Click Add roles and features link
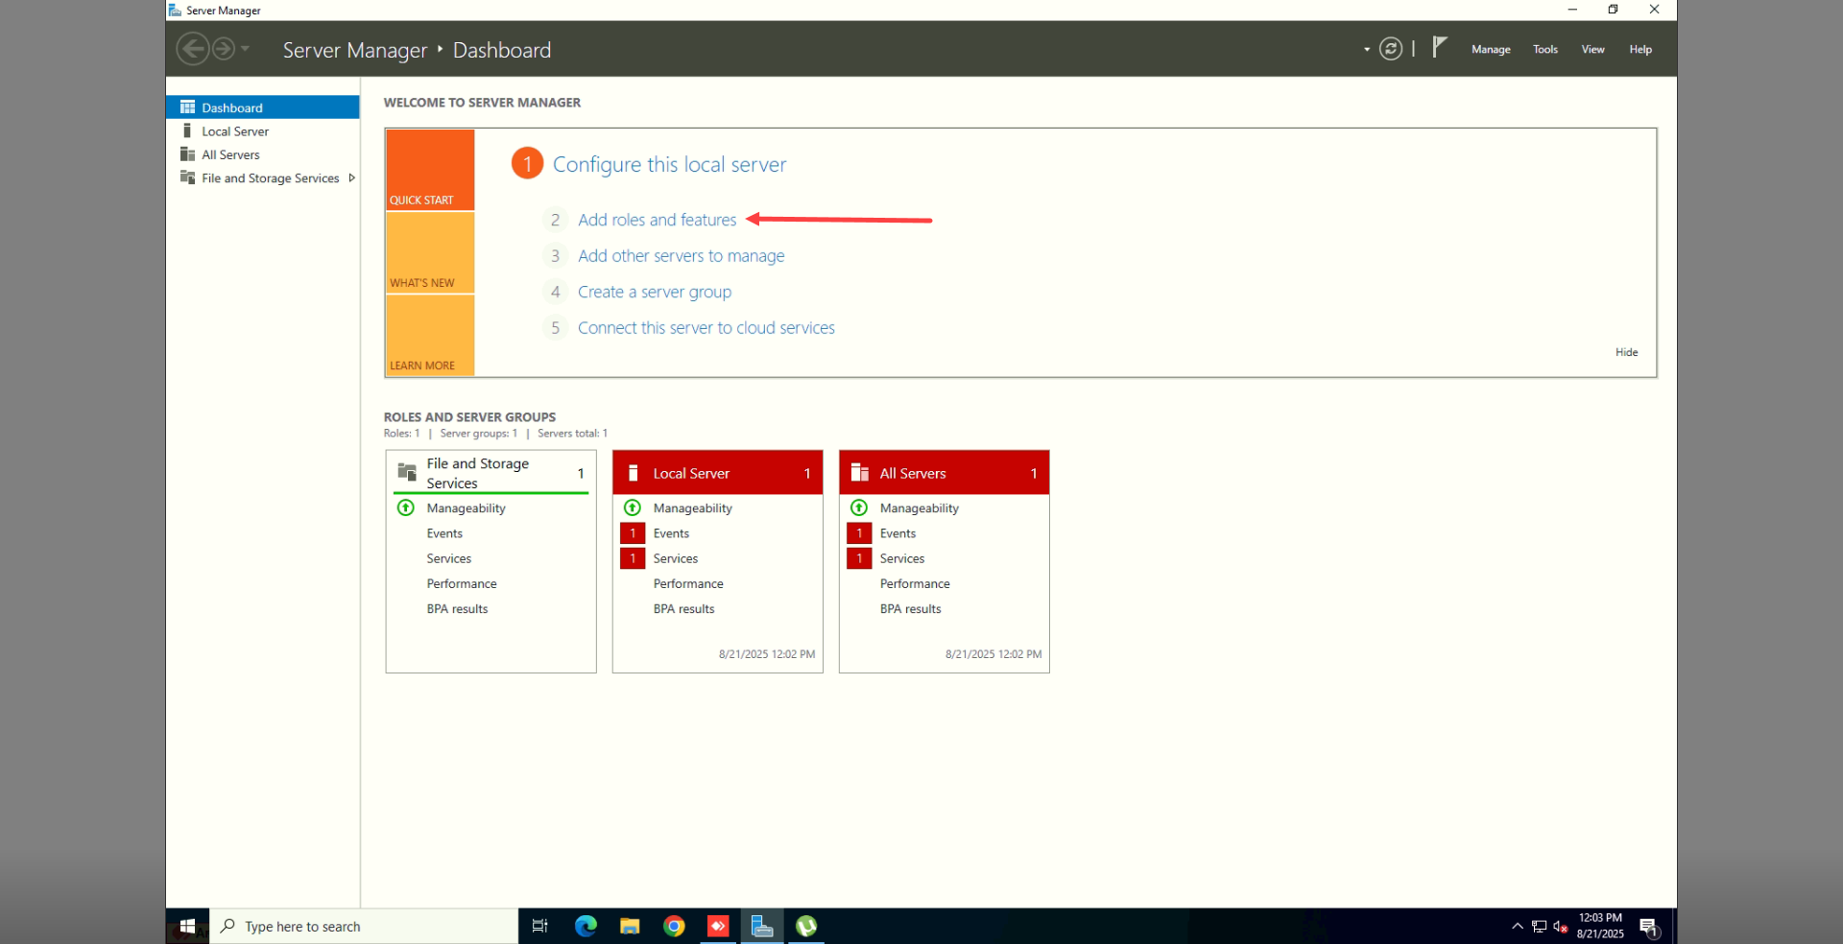This screenshot has height=944, width=1843. pos(657,221)
